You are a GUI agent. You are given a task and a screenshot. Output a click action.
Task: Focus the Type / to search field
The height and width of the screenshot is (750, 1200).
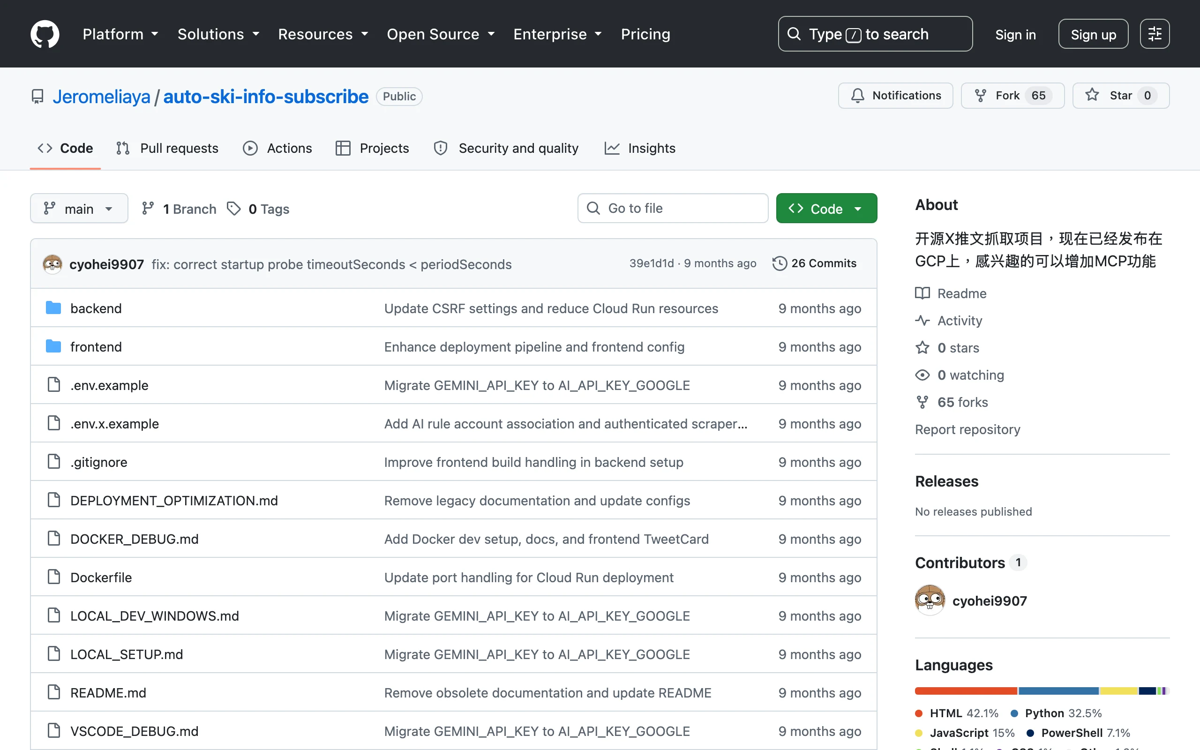tap(875, 34)
